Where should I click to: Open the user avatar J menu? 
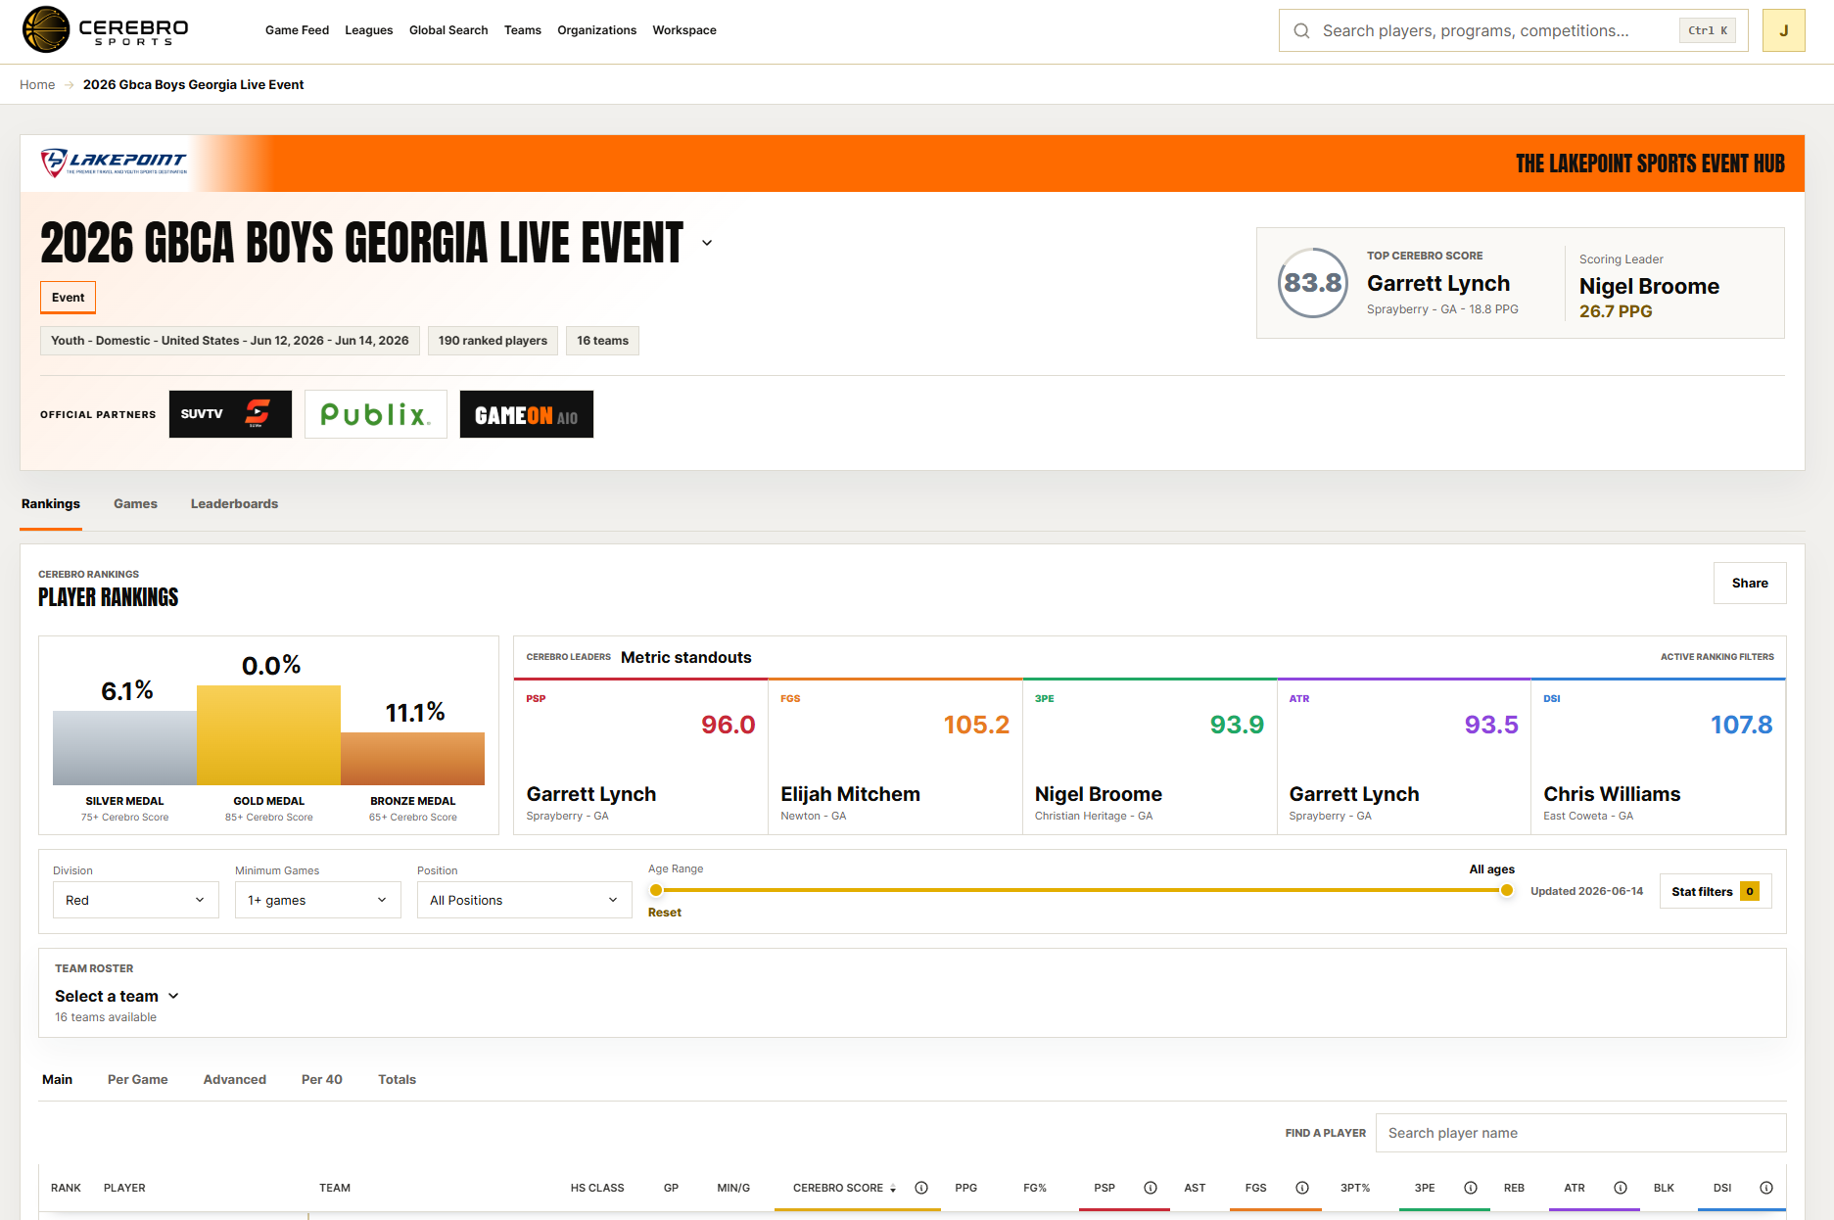click(x=1783, y=30)
